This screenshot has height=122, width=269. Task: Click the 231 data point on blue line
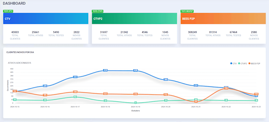196,85
